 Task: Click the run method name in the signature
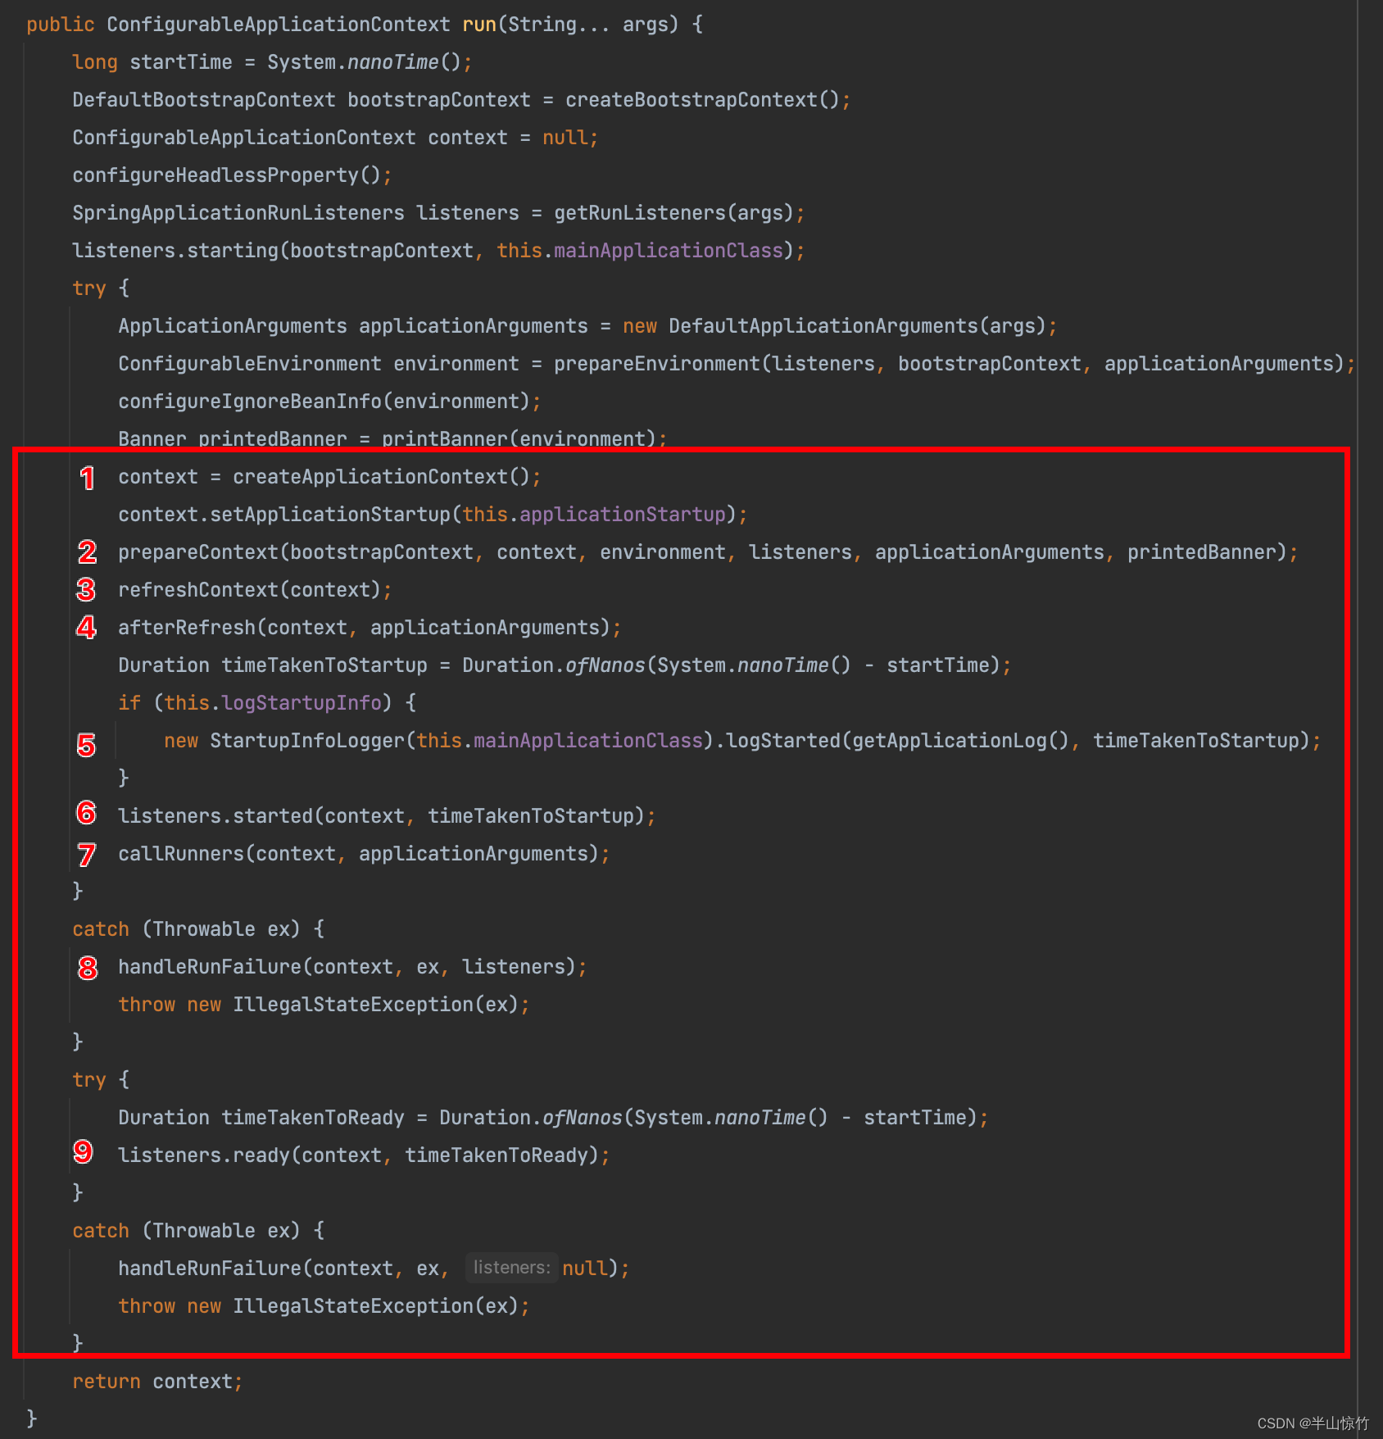point(479,25)
